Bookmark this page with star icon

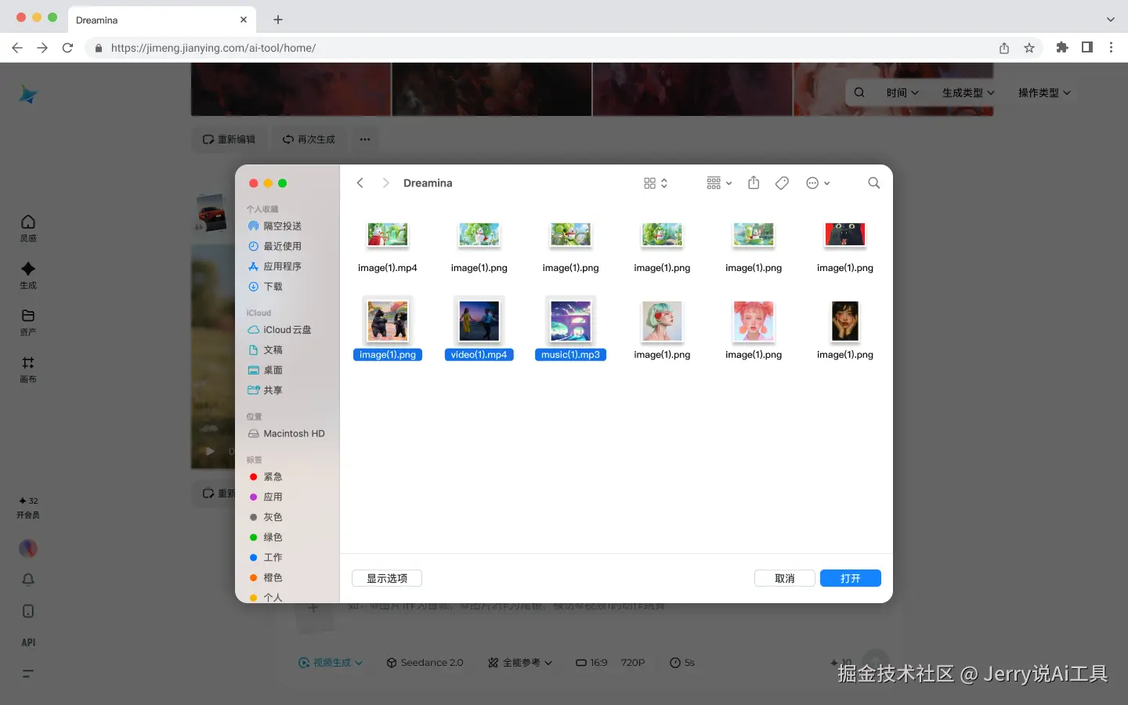tap(1029, 48)
